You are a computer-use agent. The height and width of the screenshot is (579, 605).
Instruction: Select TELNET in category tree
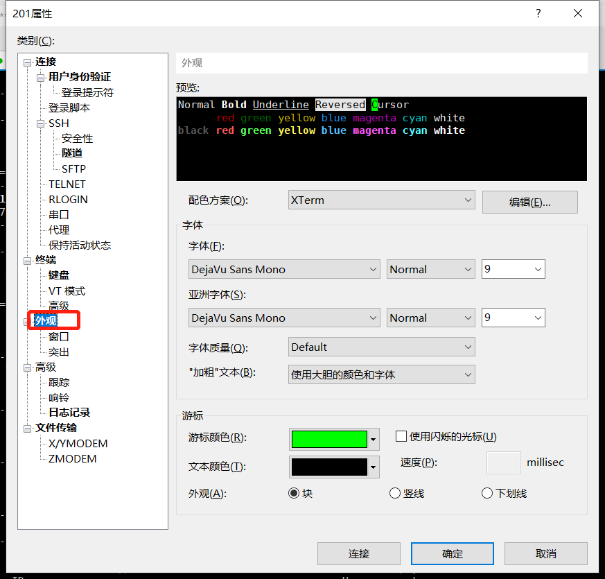pos(67,184)
